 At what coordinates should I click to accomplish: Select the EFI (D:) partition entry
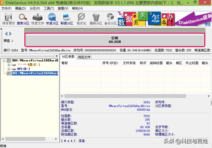(24, 69)
